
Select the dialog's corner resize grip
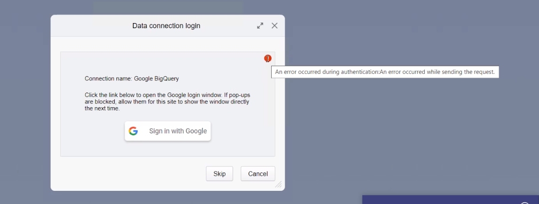279,185
